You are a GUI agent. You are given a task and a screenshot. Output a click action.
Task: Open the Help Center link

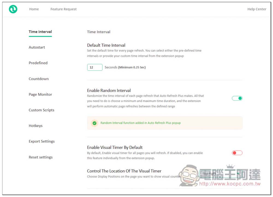pyautogui.click(x=257, y=9)
